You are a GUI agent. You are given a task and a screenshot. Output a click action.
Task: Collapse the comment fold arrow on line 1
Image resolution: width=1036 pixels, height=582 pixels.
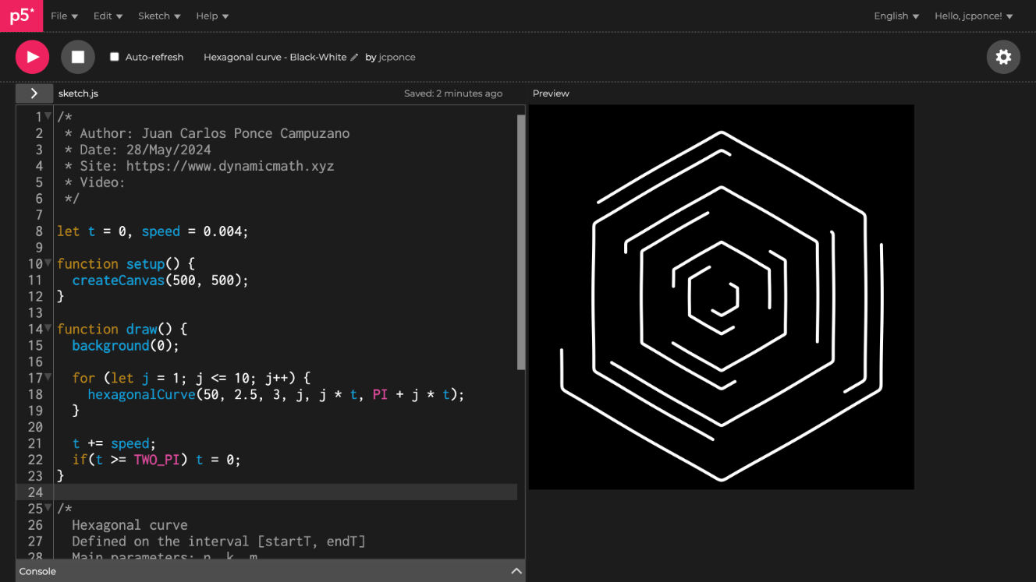[x=48, y=116]
